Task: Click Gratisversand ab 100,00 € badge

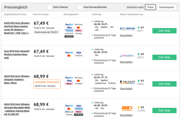Action: point(46,32)
